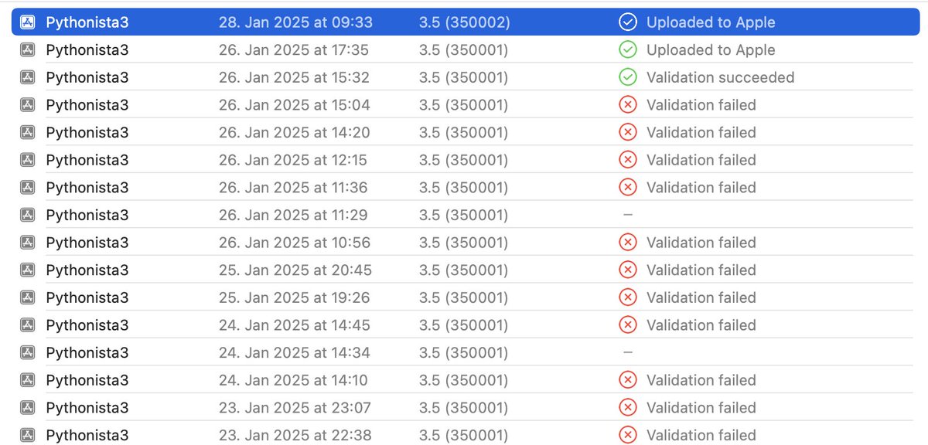The width and height of the screenshot is (928, 445).
Task: Click the archive icon for 26. Jan 15:04
Action: click(27, 105)
